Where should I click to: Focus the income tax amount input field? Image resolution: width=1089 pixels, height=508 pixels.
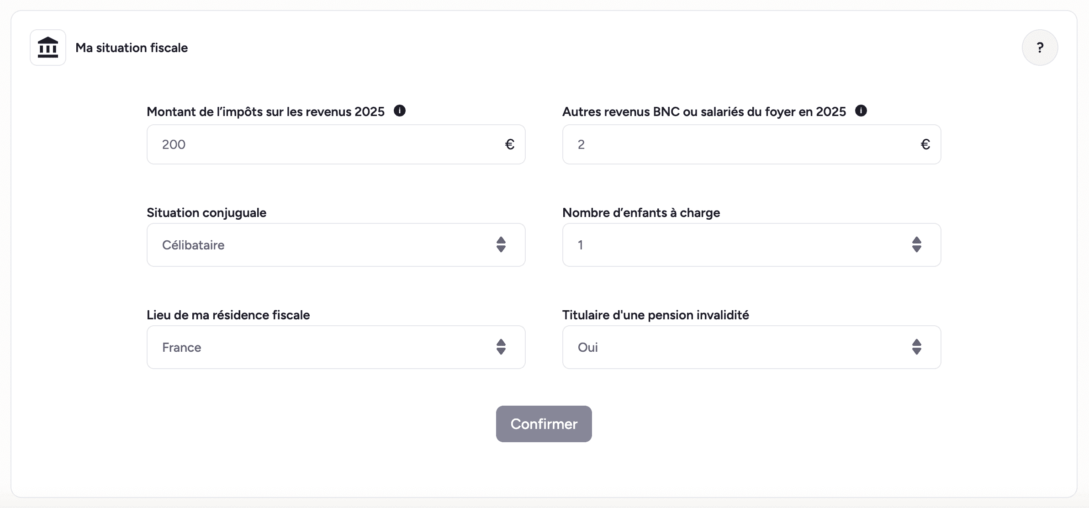point(320,145)
